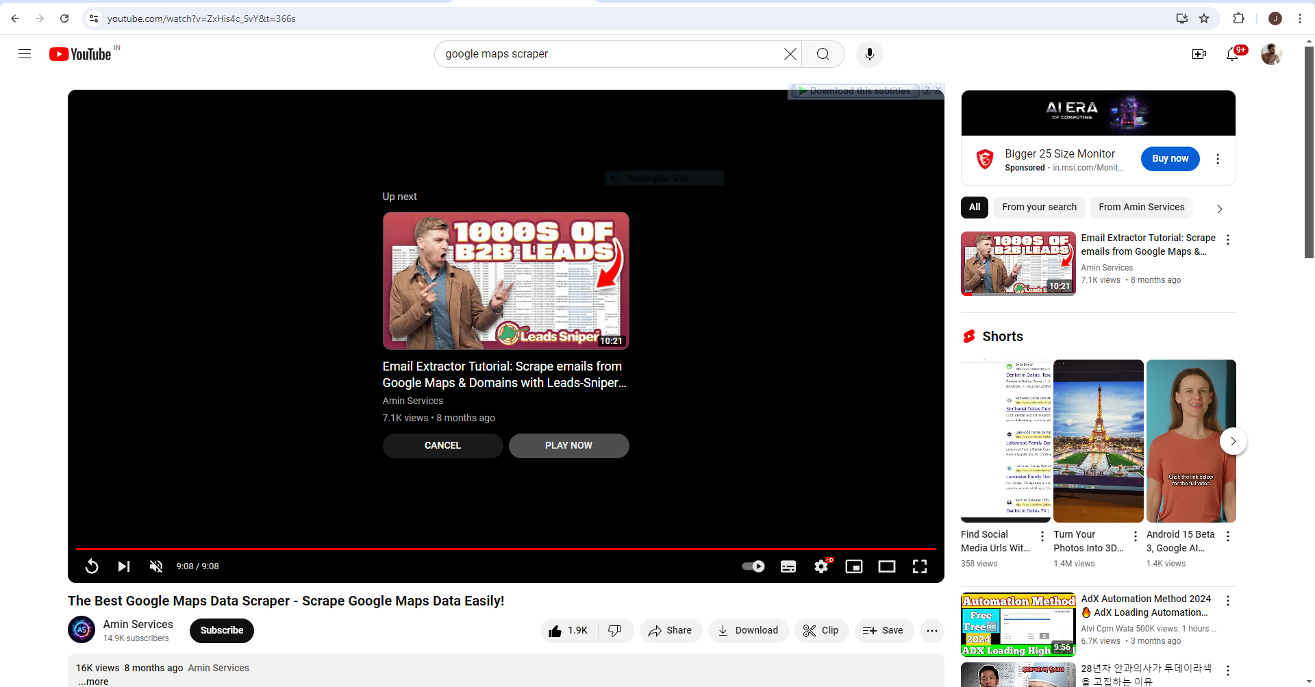Image resolution: width=1315 pixels, height=687 pixels.
Task: Bookmark this page with star
Action: pos(1204,18)
